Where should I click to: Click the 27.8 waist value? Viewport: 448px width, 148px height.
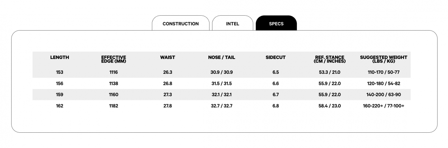(168, 106)
